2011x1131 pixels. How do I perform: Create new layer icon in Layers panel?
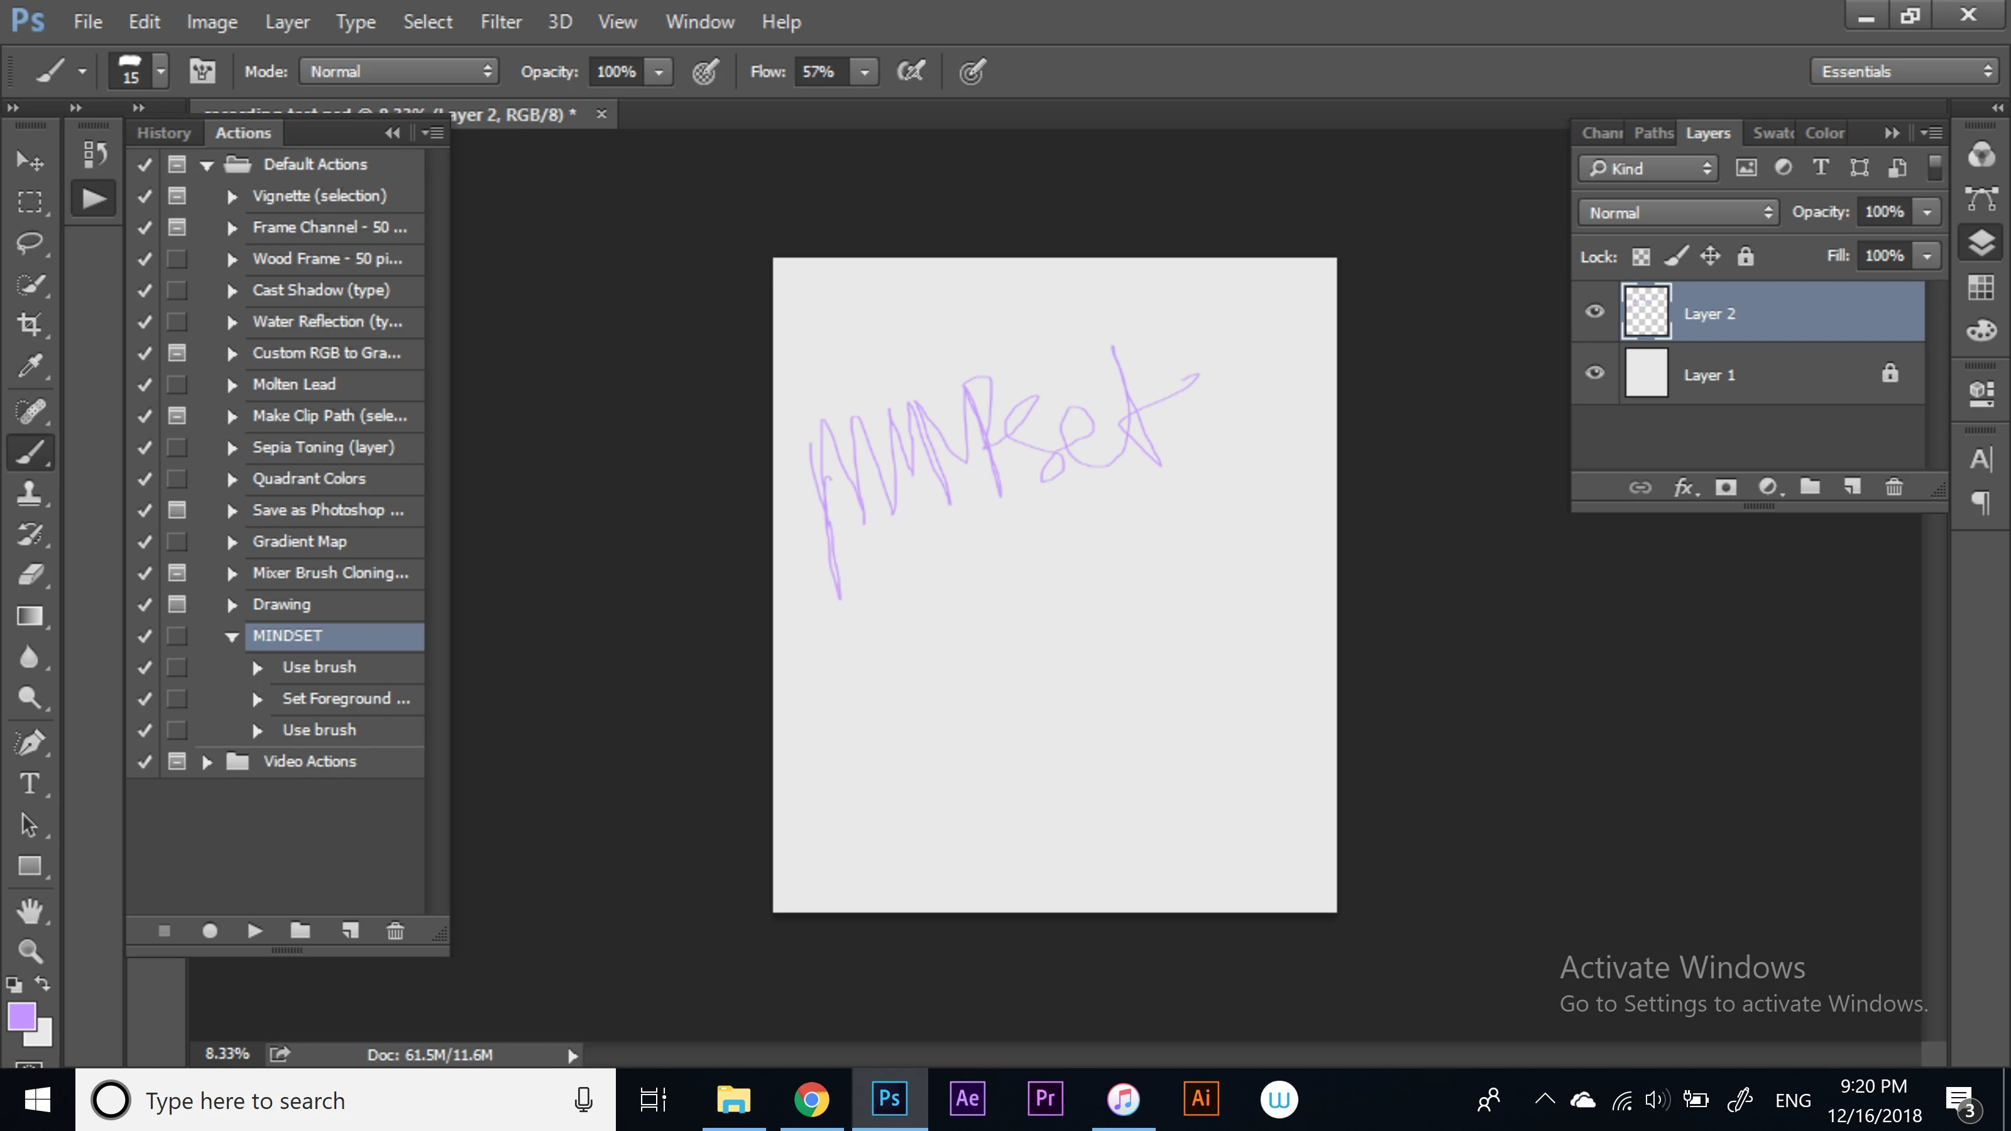click(1852, 488)
